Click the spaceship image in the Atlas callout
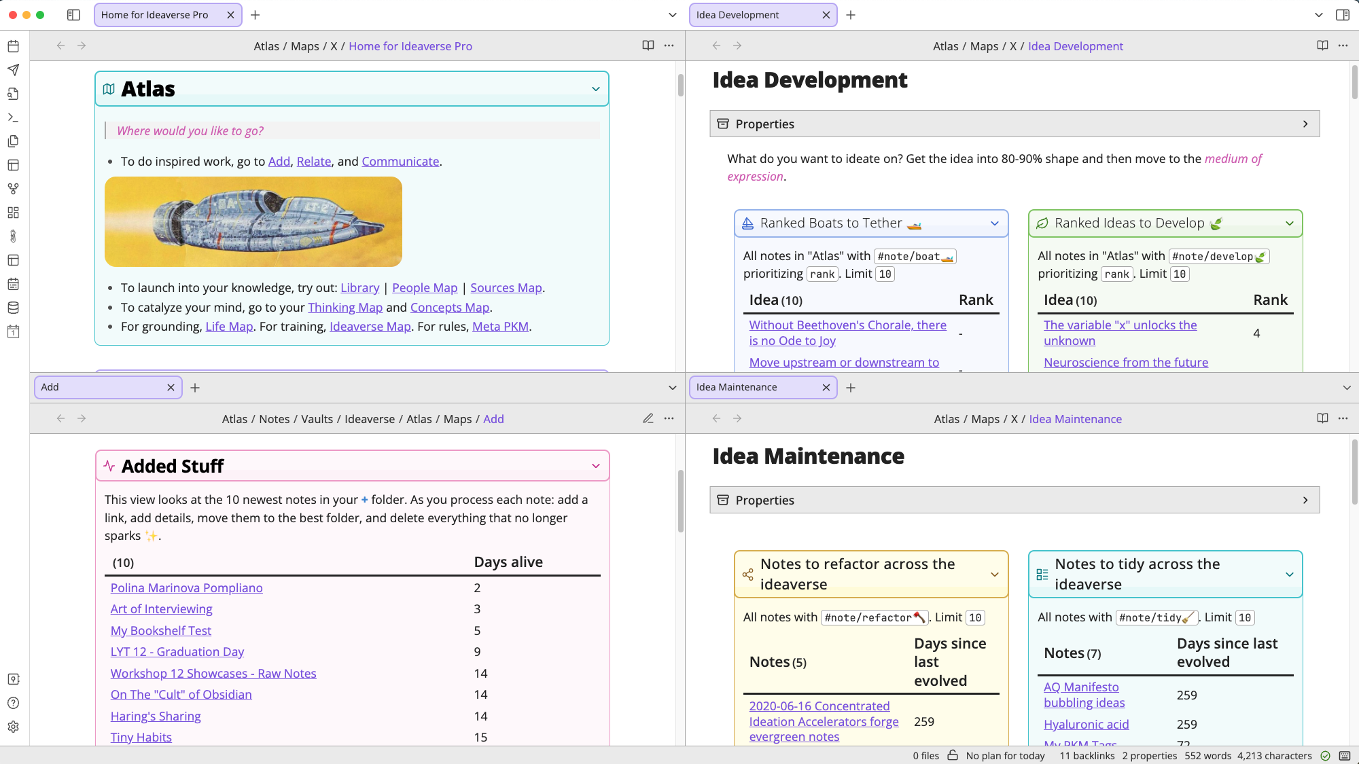The width and height of the screenshot is (1359, 764). [x=253, y=221]
